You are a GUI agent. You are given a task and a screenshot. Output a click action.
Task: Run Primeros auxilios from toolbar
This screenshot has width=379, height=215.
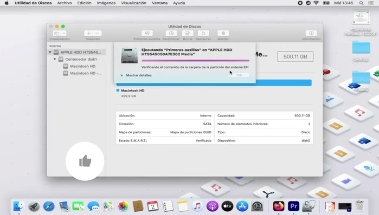(147, 33)
